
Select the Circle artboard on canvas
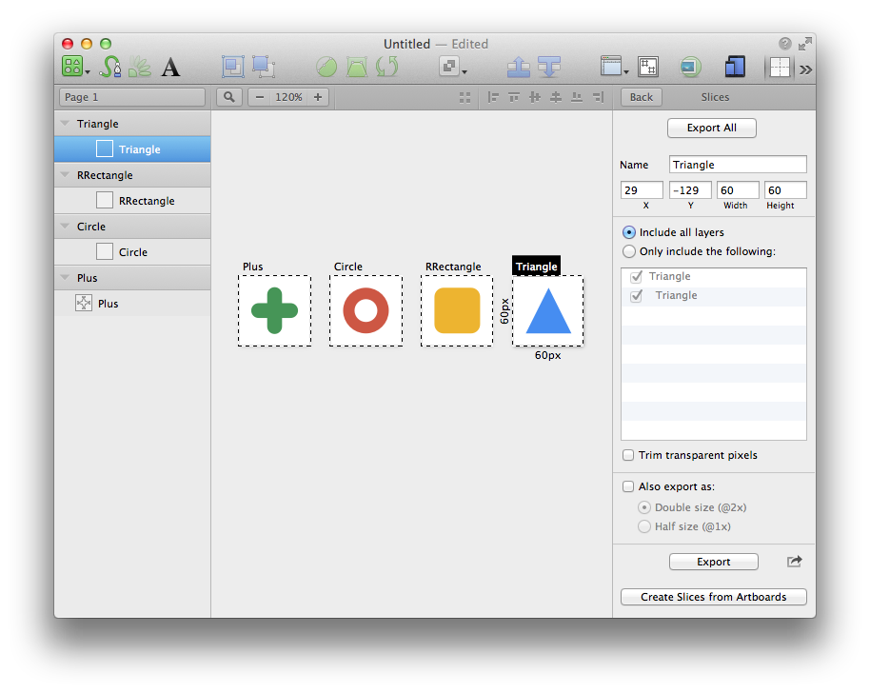pyautogui.click(x=366, y=310)
